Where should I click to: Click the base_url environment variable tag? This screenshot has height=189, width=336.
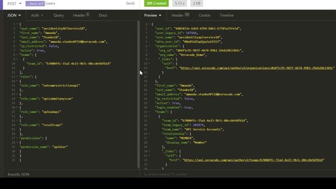(x=35, y=4)
